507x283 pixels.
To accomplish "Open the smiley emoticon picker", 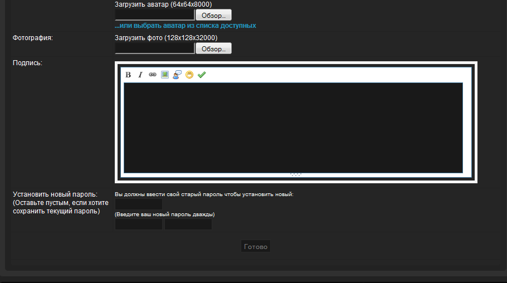I will pos(189,75).
